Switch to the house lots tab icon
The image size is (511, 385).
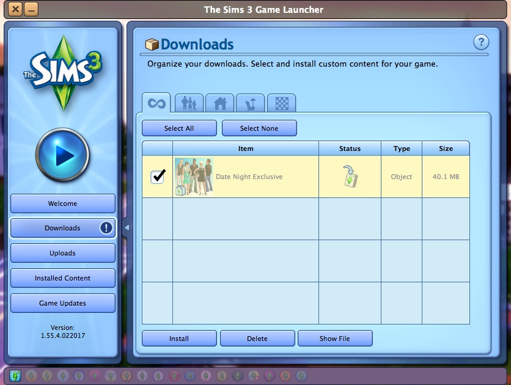(x=220, y=103)
